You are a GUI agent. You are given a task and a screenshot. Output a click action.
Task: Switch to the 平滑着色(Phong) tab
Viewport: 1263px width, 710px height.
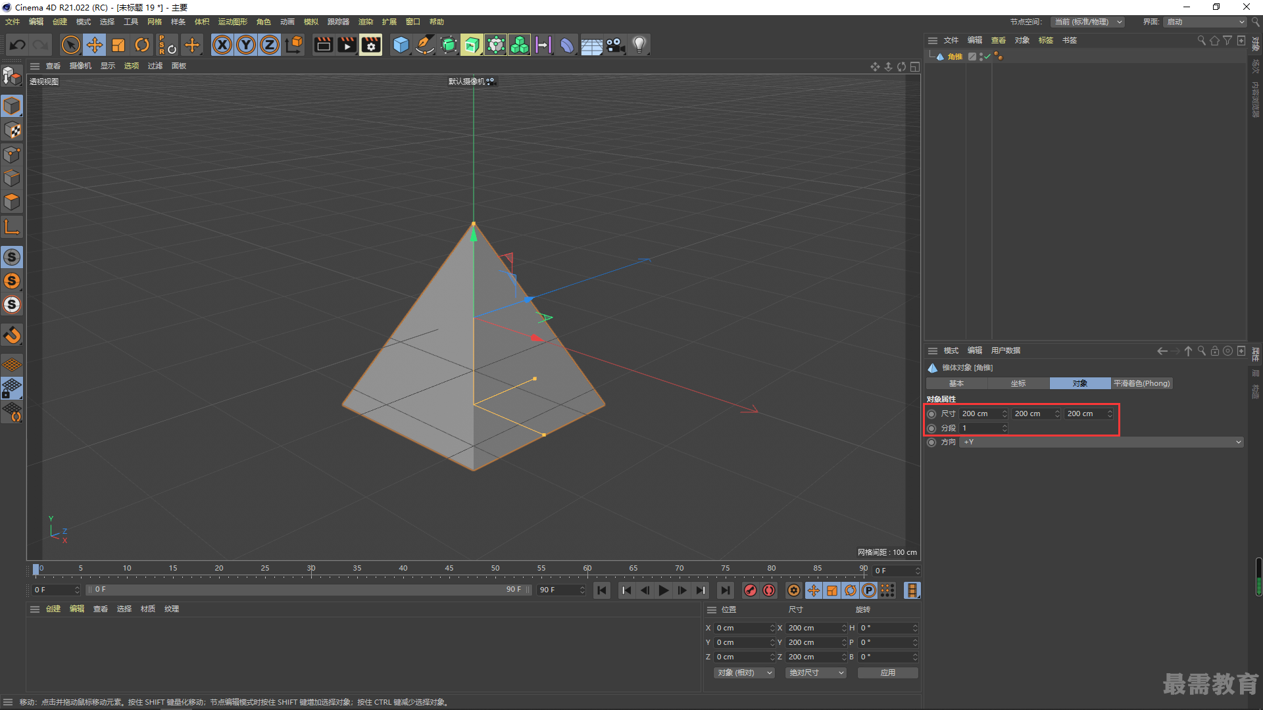click(x=1142, y=383)
